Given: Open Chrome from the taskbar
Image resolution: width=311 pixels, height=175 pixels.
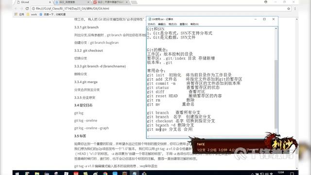Looking at the screenshot, I should [105, 174].
